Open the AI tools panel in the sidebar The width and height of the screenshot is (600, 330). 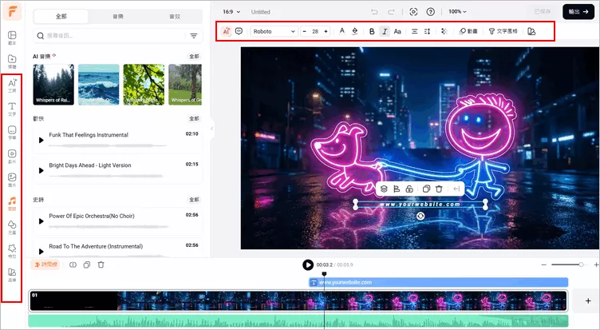click(x=12, y=85)
